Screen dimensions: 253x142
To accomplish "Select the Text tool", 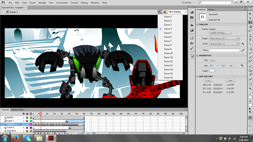I will [x=250, y=40].
